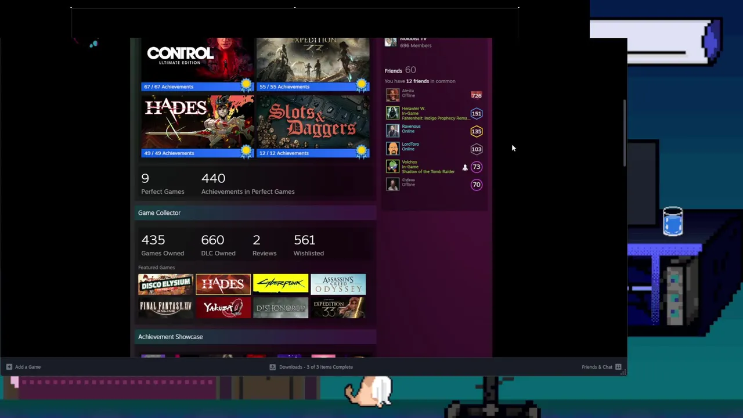Open Friends & Chat
This screenshot has width=743, height=418.
click(x=601, y=367)
